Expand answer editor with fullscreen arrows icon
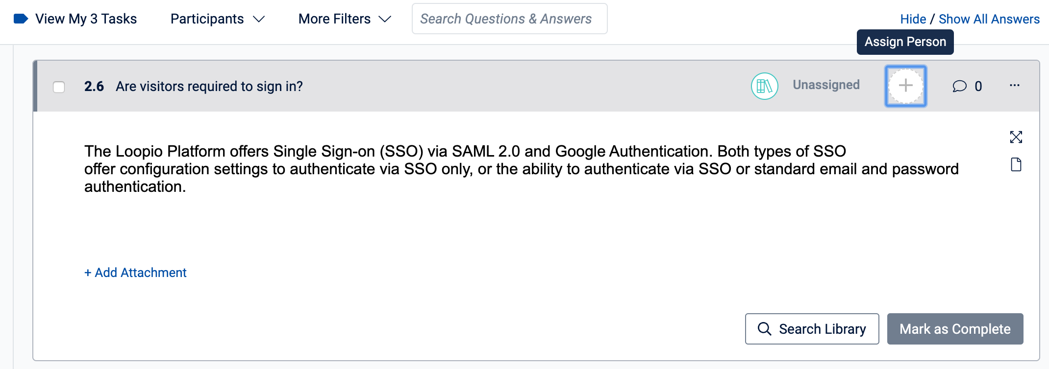This screenshot has height=369, width=1049. [1016, 137]
